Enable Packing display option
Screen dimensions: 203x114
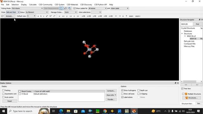pyautogui.click(x=3, y=90)
